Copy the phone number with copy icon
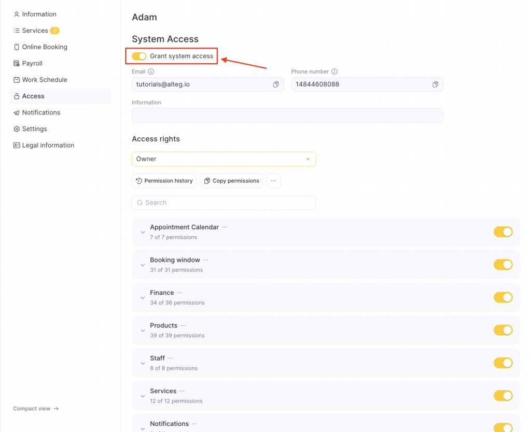Screen dimensions: 531x432 coord(435,84)
